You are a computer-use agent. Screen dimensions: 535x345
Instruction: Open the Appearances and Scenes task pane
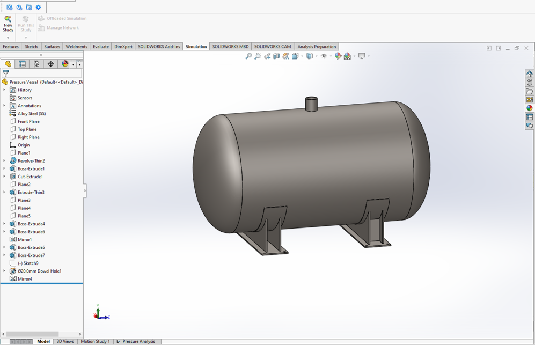click(x=529, y=108)
